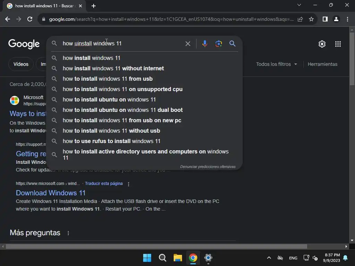Click the ENG language indicator
This screenshot has height=266, width=355.
[x=293, y=258]
